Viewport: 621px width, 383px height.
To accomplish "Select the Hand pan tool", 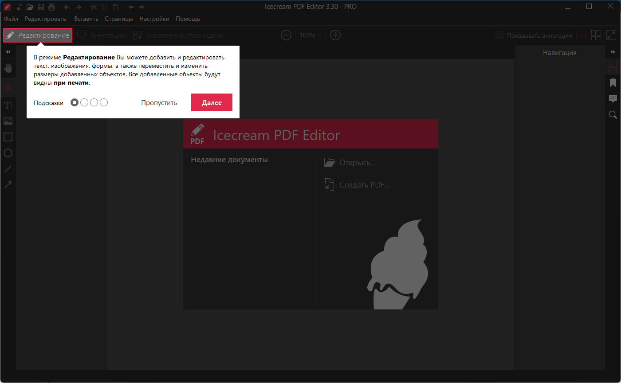I will pyautogui.click(x=8, y=68).
